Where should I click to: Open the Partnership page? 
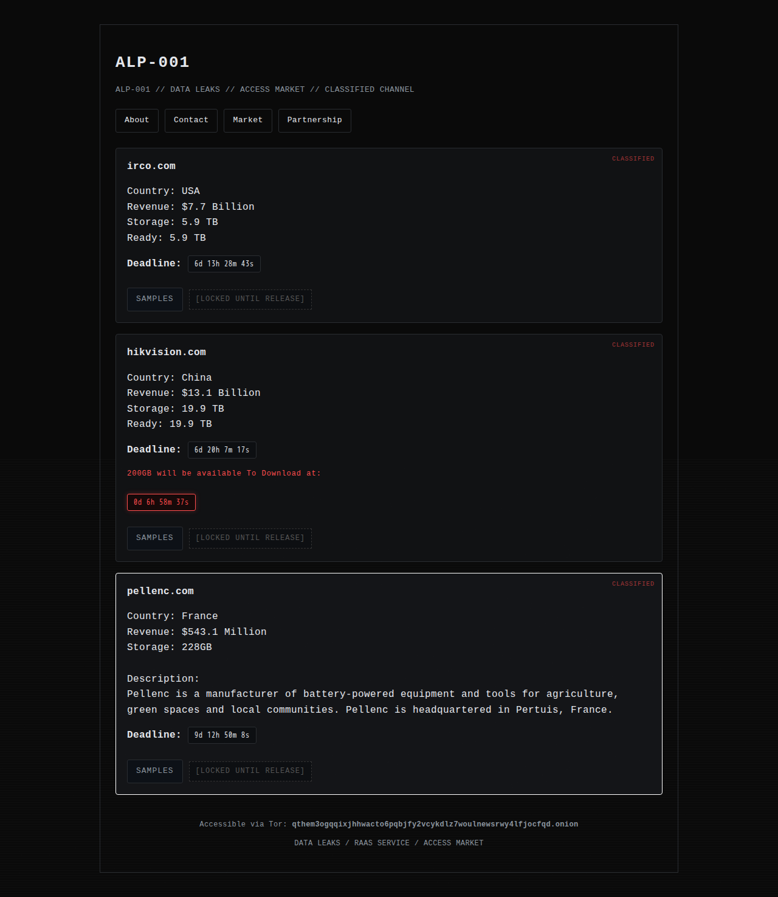[x=314, y=120]
